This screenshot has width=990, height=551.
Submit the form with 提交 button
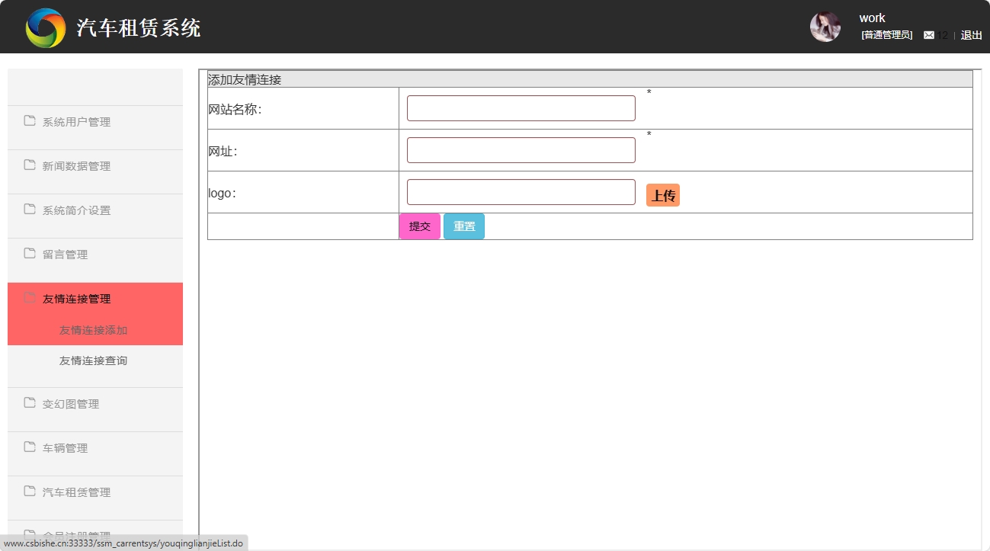420,226
